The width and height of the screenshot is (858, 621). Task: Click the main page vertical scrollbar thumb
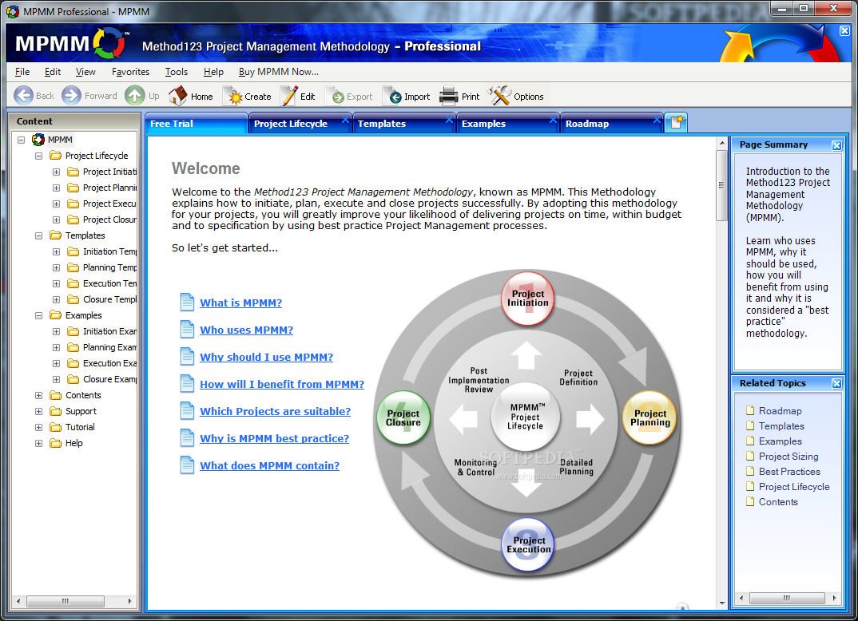pyautogui.click(x=721, y=186)
